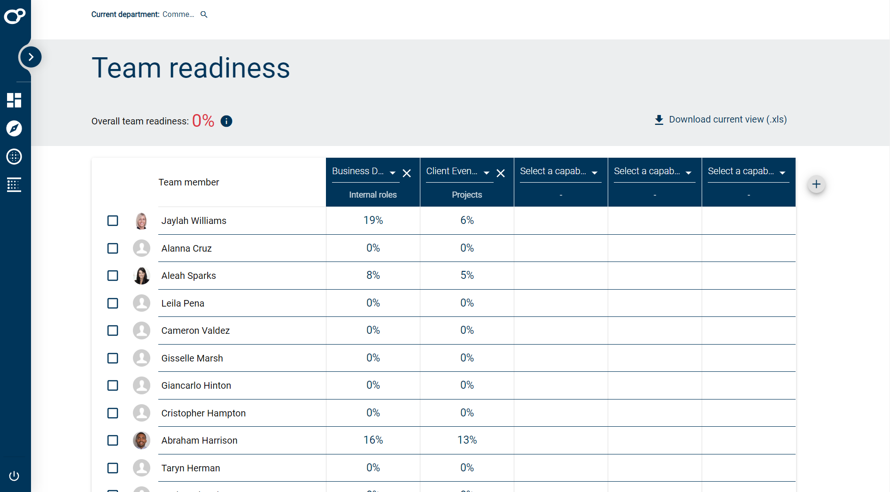Download current view as xls file
The width and height of the screenshot is (890, 492).
point(720,119)
